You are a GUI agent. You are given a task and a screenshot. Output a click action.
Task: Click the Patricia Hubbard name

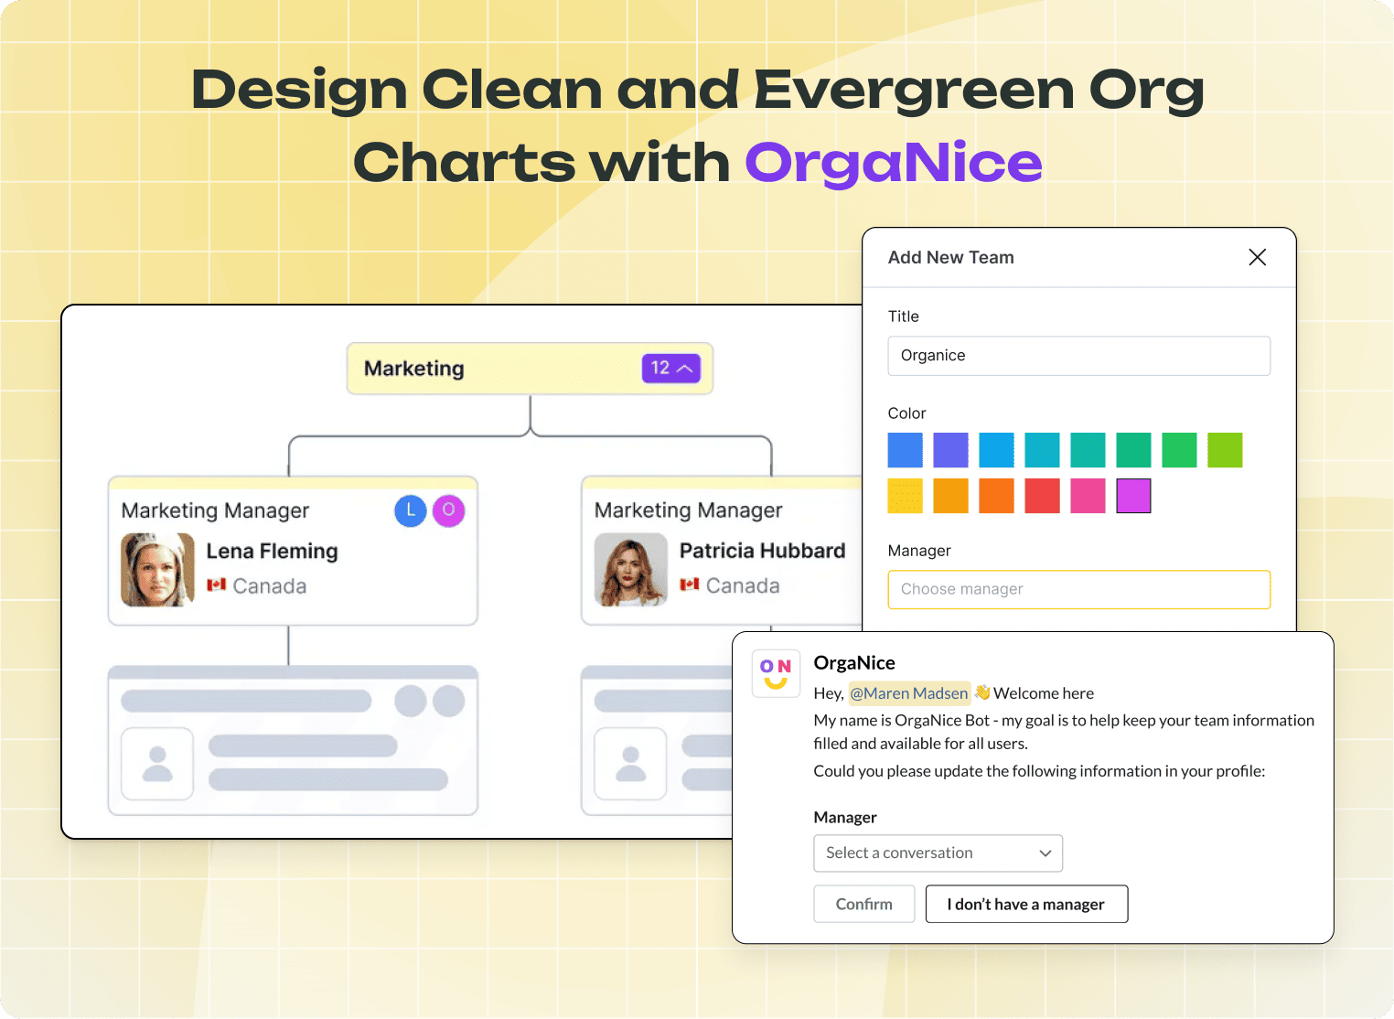pyautogui.click(x=762, y=551)
